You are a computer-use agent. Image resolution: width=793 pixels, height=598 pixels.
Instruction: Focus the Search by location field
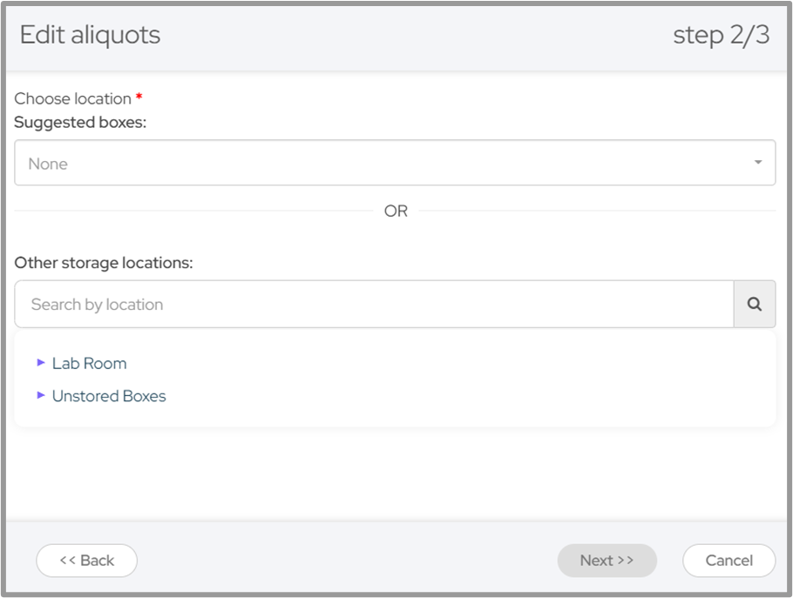(x=374, y=305)
